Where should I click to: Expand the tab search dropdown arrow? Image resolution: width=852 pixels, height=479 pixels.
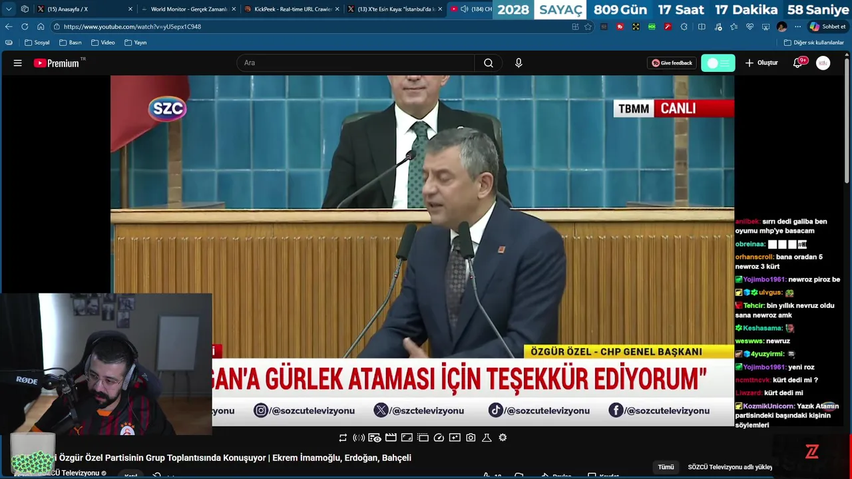pyautogui.click(x=9, y=9)
